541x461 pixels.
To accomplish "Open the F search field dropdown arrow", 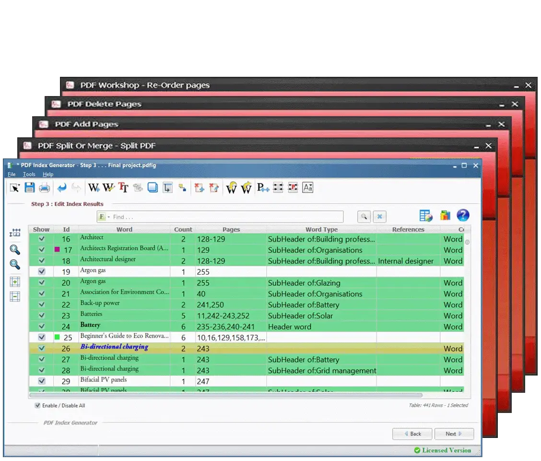I will 109,217.
